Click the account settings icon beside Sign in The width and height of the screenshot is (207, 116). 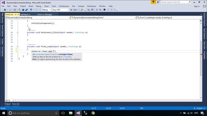pyautogui.click(x=204, y=6)
